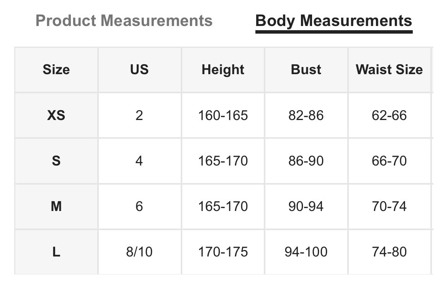Screen dimensions: 448x284
Task: Click the 74-80 waist size cell
Action: pos(389,252)
